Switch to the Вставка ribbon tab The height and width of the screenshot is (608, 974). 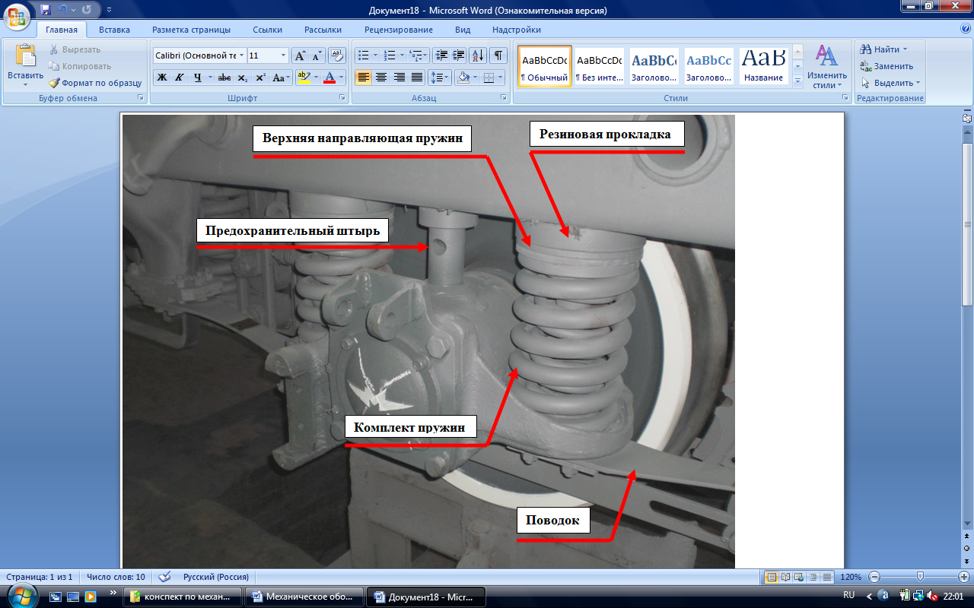(x=114, y=30)
